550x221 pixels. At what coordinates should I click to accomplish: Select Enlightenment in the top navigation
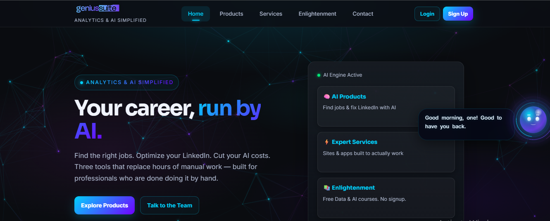point(317,14)
